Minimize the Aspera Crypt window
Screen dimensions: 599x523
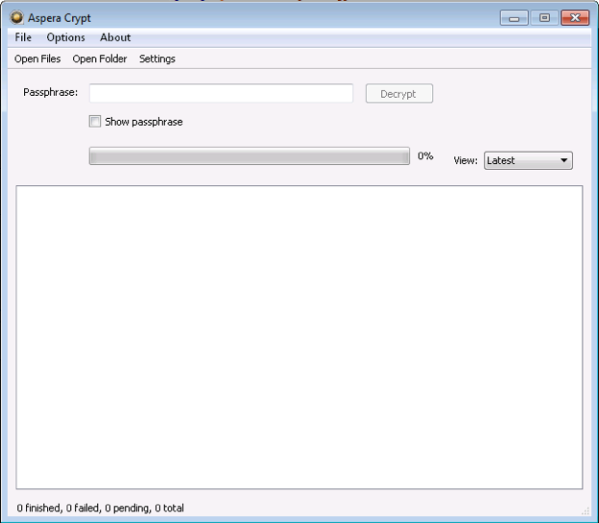514,18
